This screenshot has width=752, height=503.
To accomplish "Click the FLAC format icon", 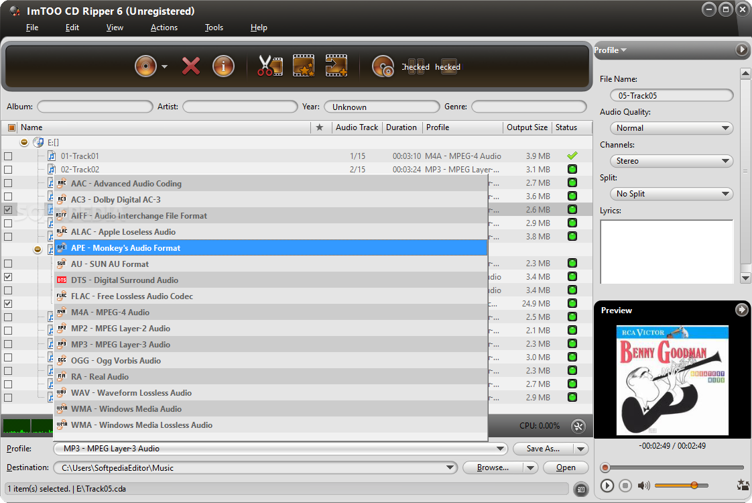I will [x=62, y=296].
